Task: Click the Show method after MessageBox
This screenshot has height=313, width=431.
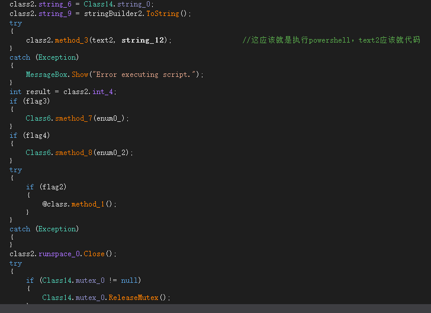Action: coord(80,75)
